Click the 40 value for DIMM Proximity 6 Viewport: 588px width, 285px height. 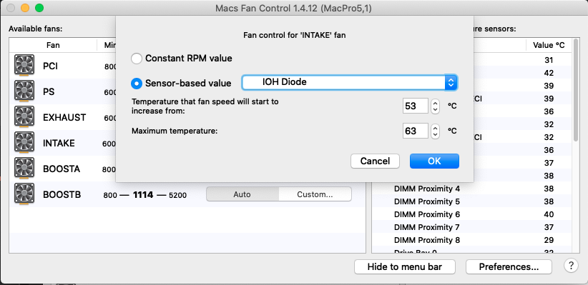tap(549, 214)
